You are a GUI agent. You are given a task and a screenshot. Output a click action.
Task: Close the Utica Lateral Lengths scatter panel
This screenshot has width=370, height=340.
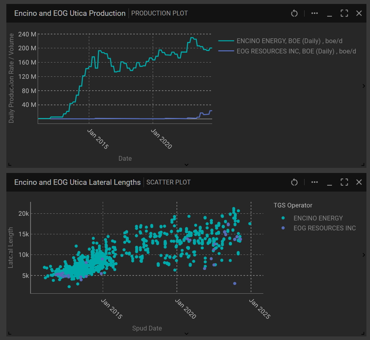(359, 182)
